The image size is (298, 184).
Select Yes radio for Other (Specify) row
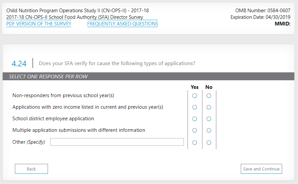pos(194,143)
